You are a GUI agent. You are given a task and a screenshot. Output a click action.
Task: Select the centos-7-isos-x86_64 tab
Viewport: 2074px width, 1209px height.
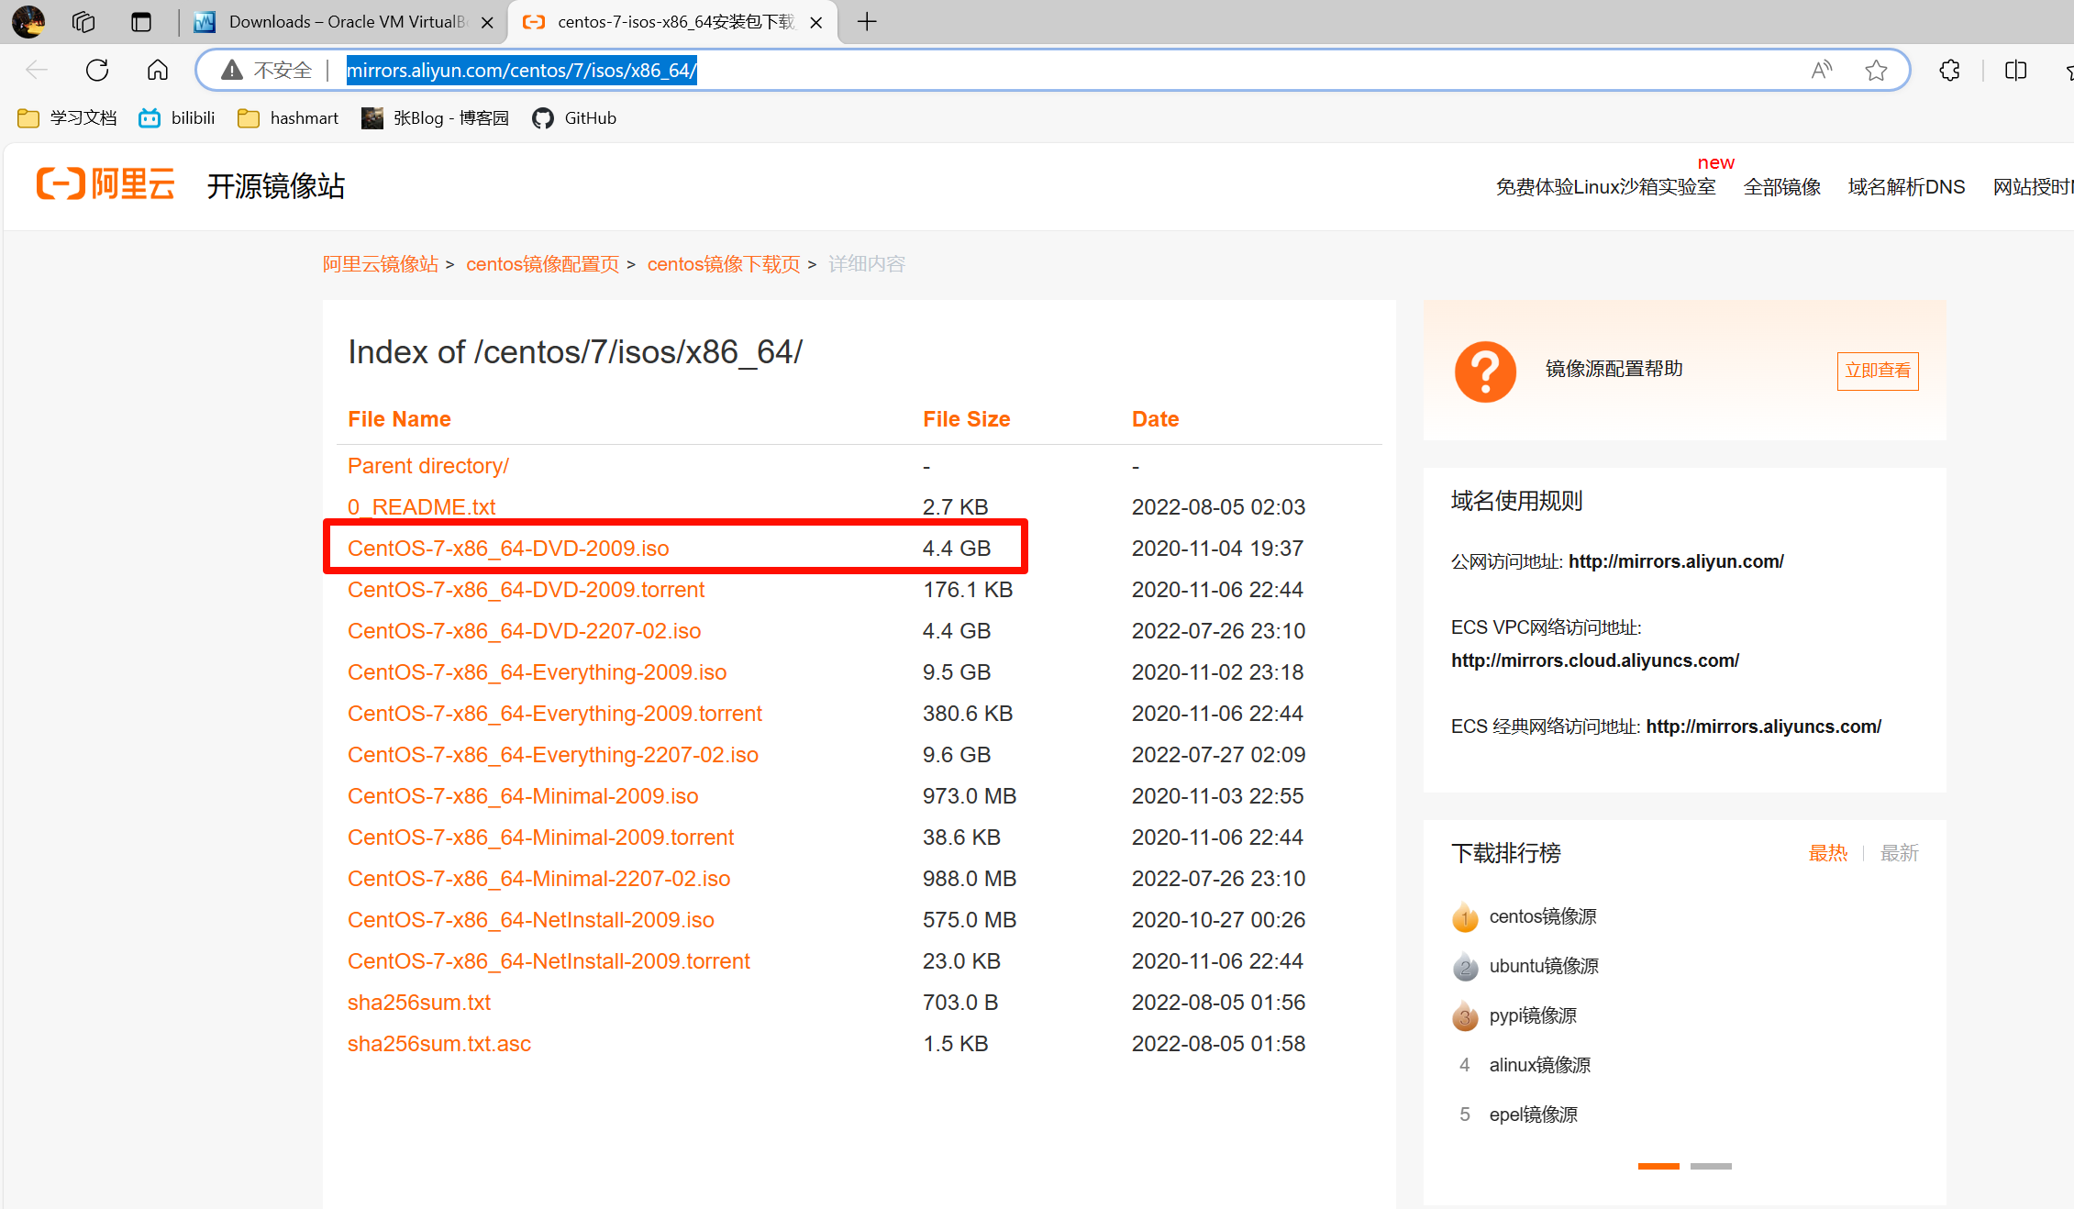tap(671, 22)
